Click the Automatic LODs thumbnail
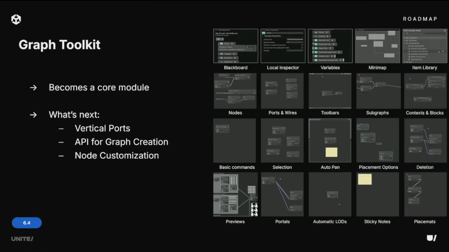Viewport: 449px width, 252px height. [330, 194]
